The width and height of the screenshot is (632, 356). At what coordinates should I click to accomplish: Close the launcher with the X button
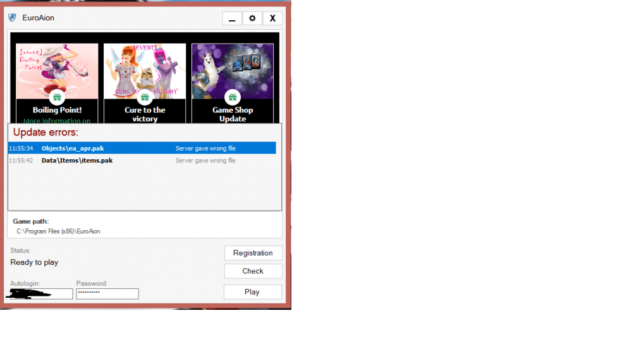tap(272, 18)
